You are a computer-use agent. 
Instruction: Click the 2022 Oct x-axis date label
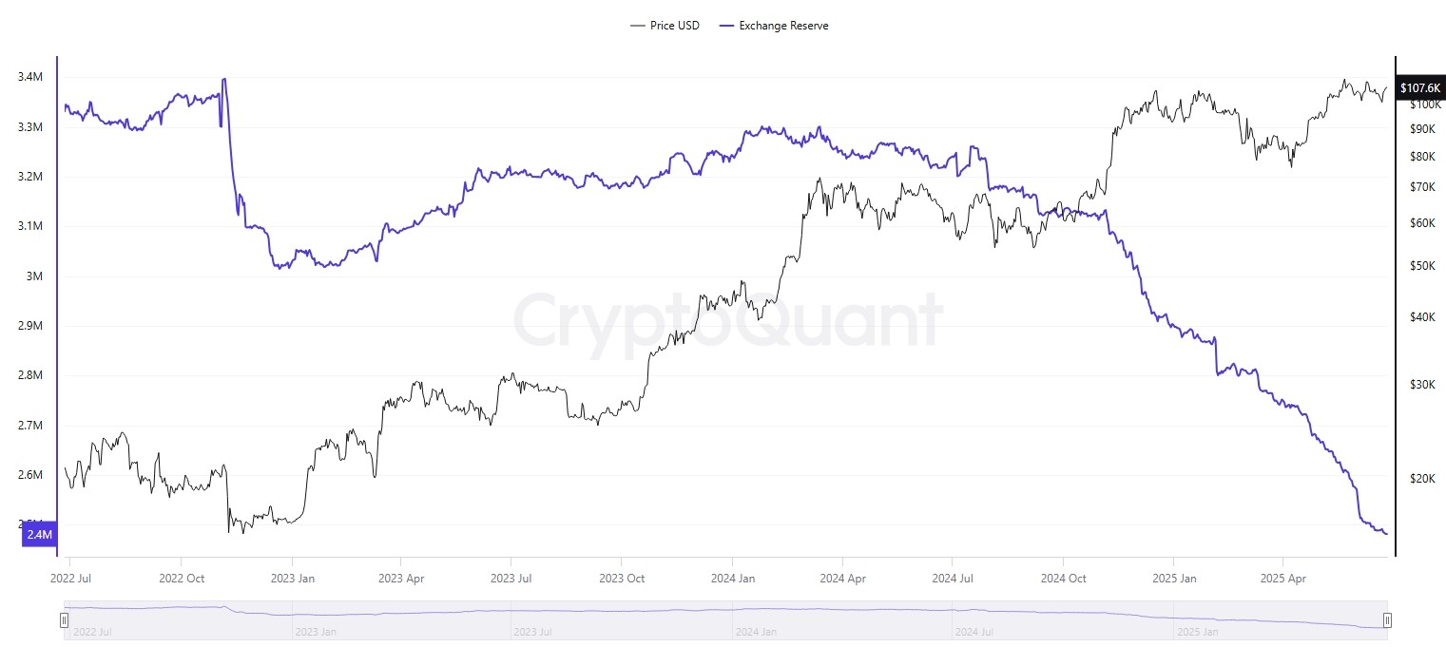(x=181, y=578)
